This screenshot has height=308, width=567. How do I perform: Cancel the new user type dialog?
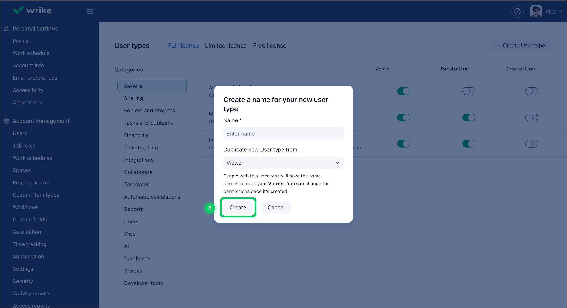[276, 207]
